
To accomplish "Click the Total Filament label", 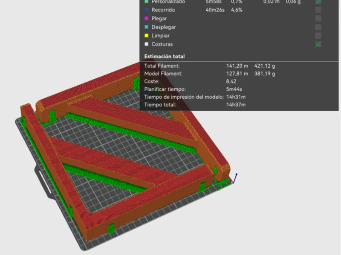I will [162, 66].
